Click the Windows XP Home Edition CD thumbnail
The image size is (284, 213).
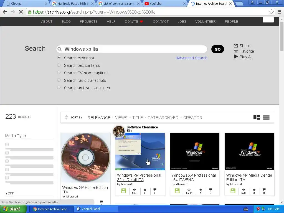pyautogui.click(x=85, y=158)
